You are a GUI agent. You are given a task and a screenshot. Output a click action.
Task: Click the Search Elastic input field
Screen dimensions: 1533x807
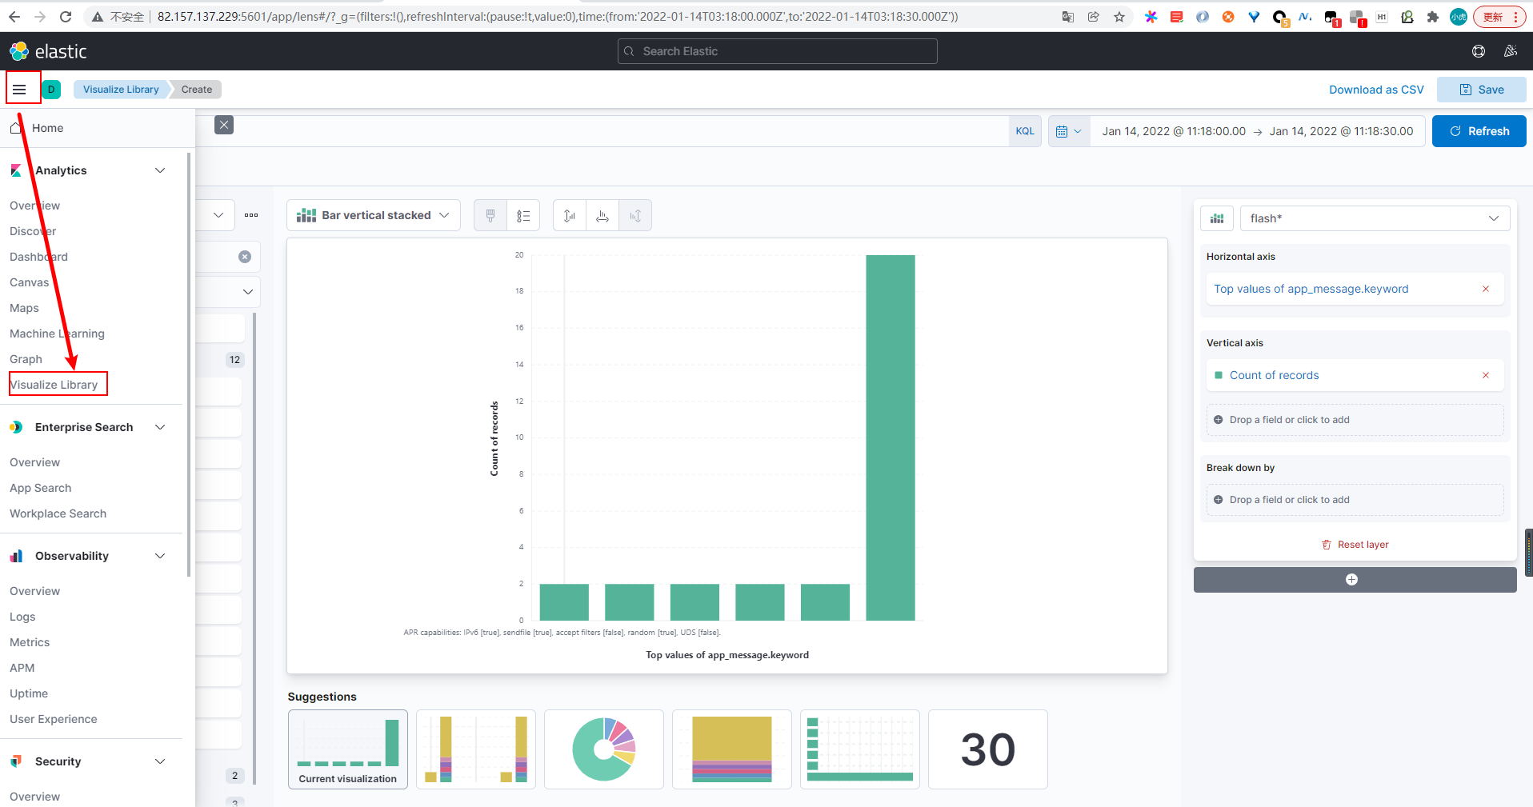[778, 51]
